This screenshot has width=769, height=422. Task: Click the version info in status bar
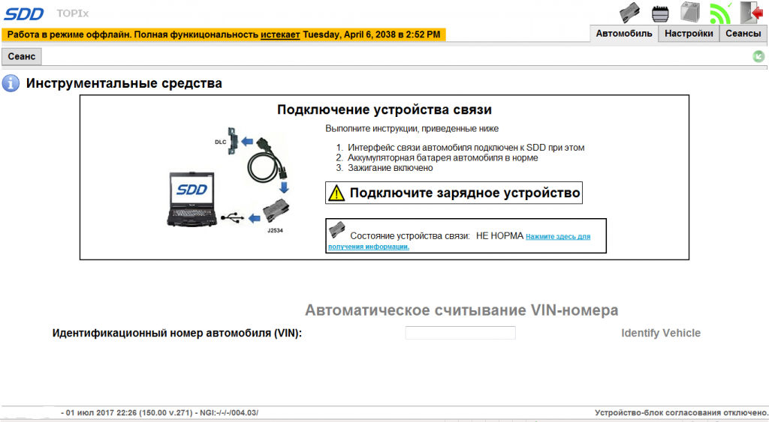tap(159, 413)
